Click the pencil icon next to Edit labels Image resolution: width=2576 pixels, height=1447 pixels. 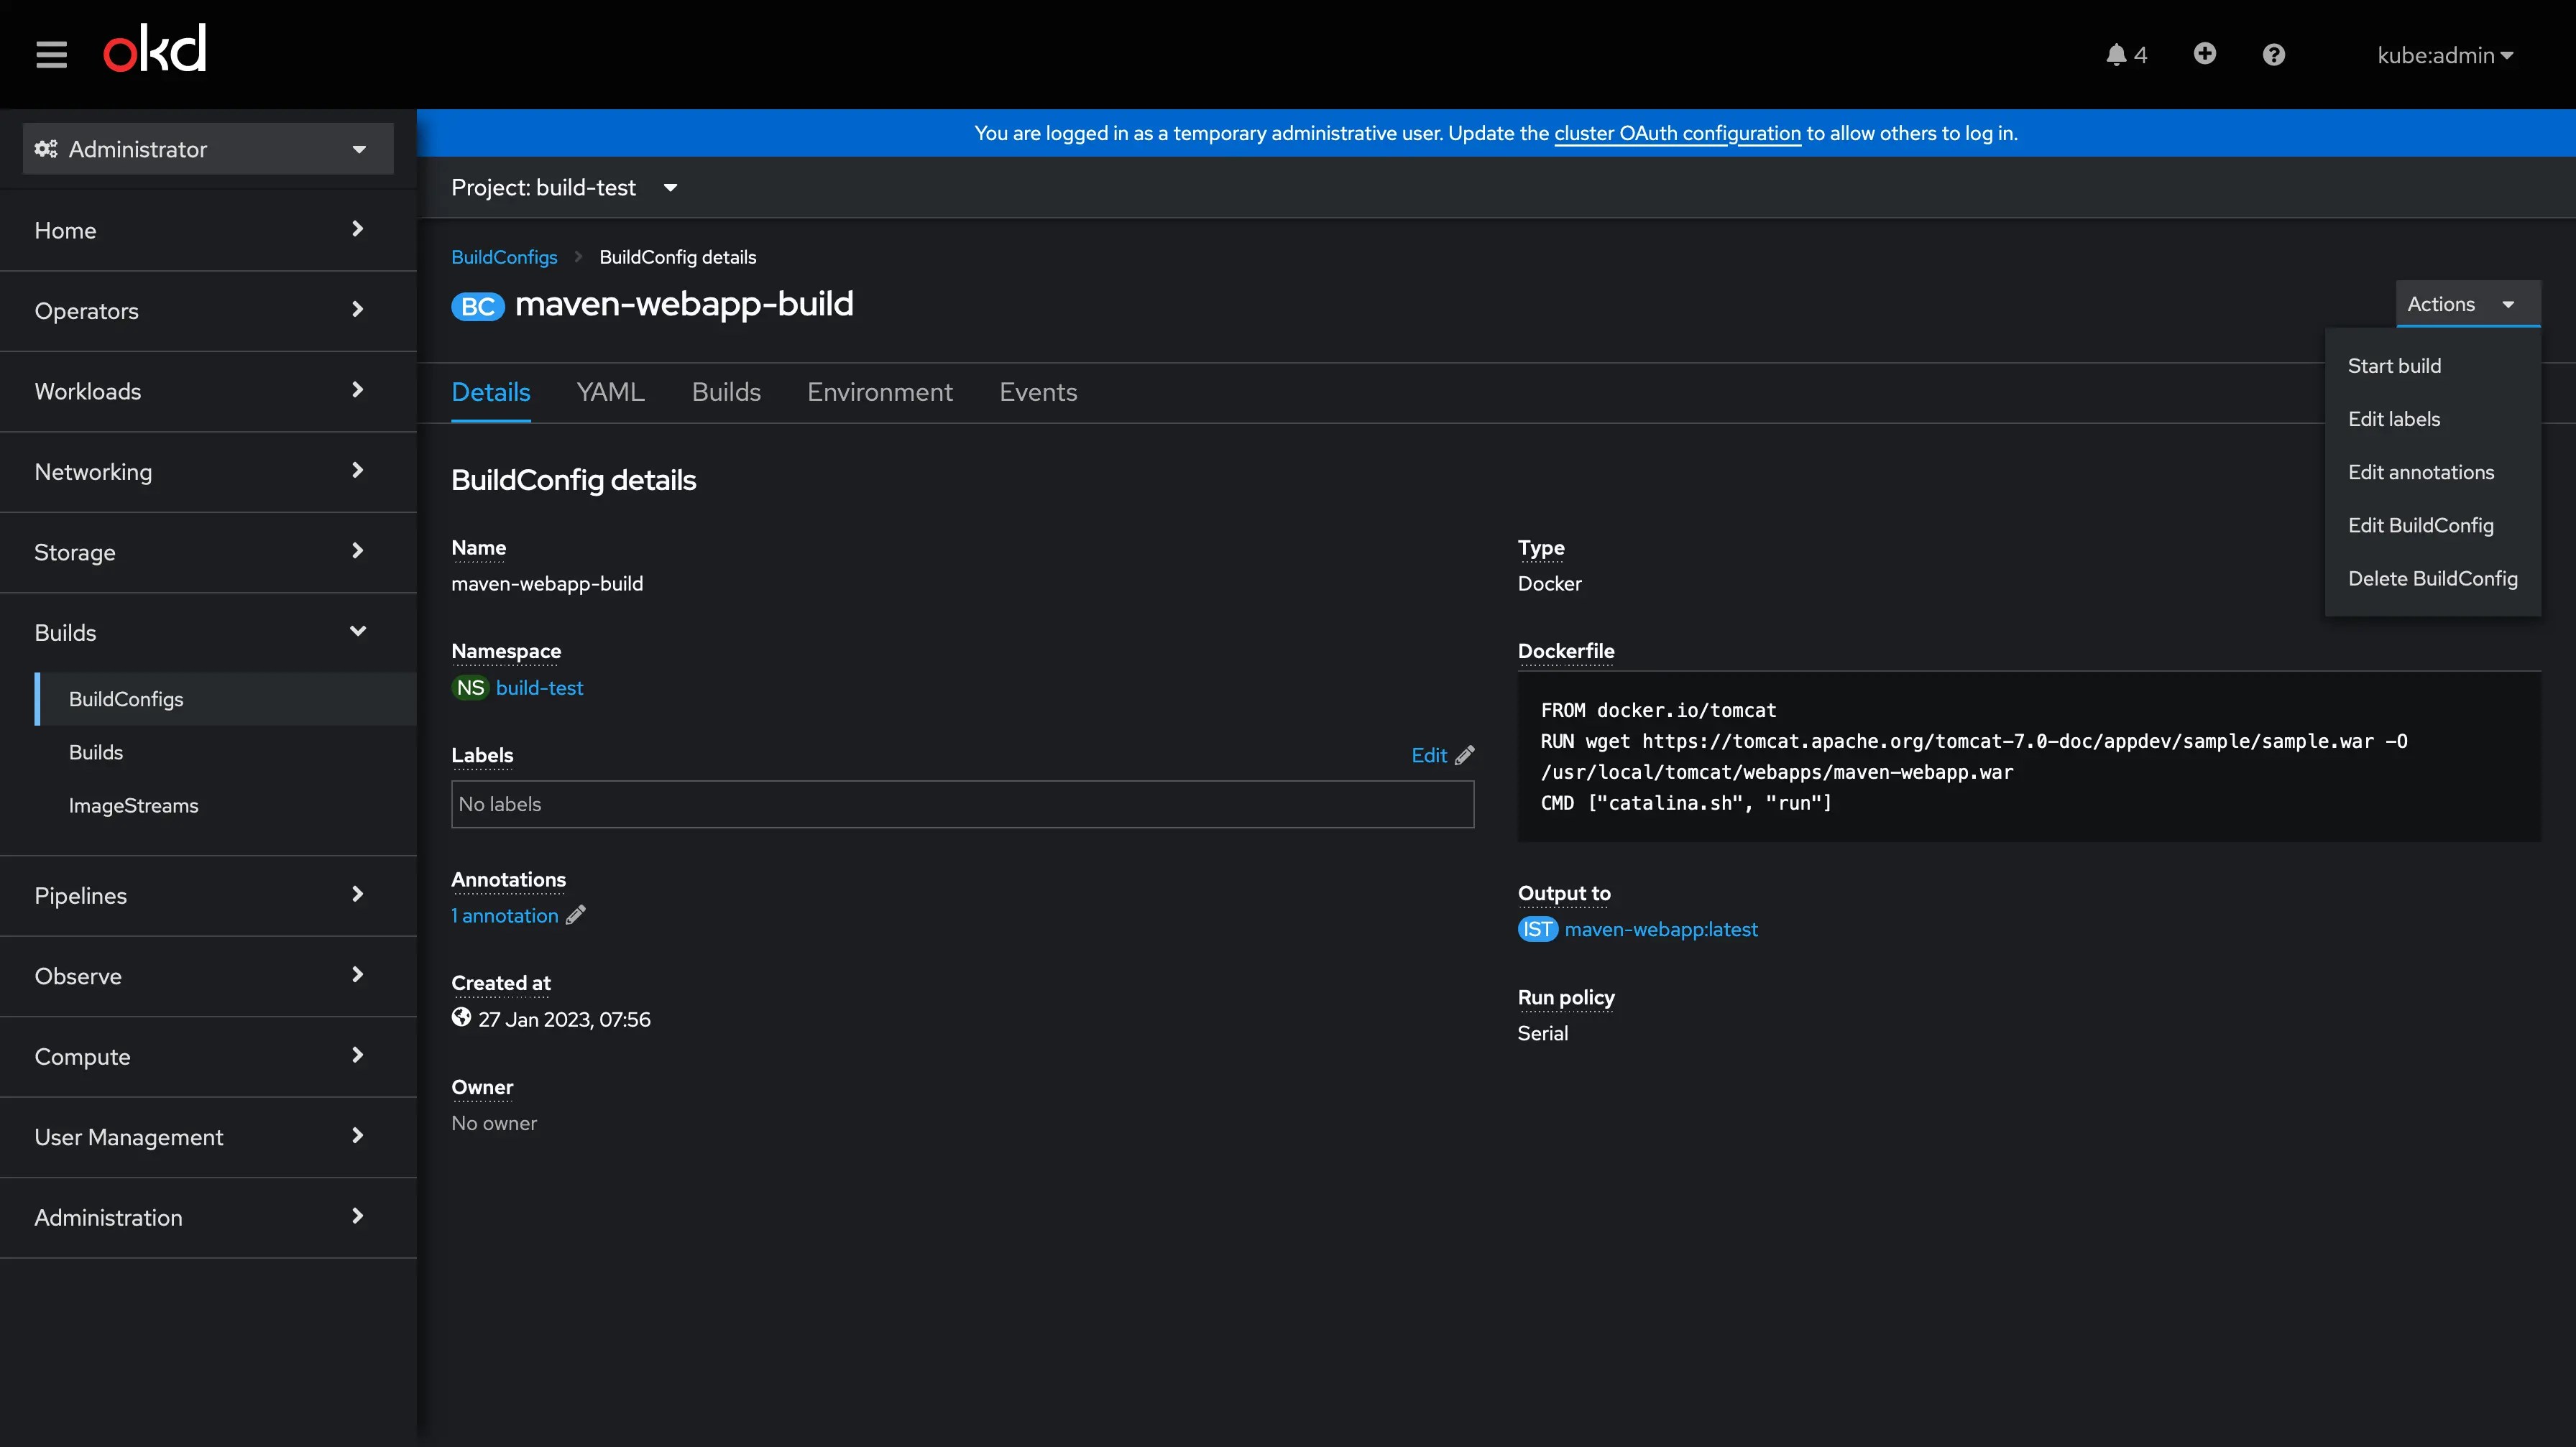point(1464,754)
